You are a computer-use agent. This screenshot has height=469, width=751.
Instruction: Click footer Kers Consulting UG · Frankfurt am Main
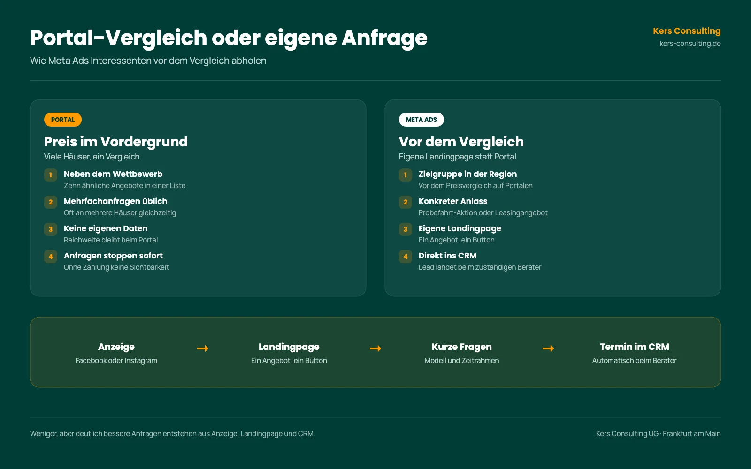(659, 434)
